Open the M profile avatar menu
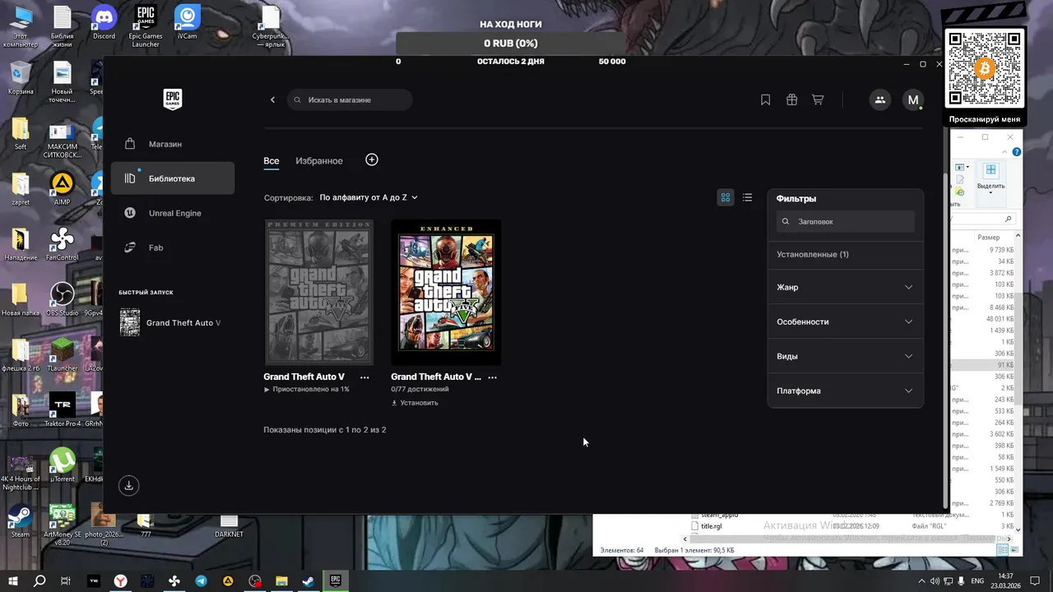This screenshot has width=1053, height=592. tap(912, 99)
